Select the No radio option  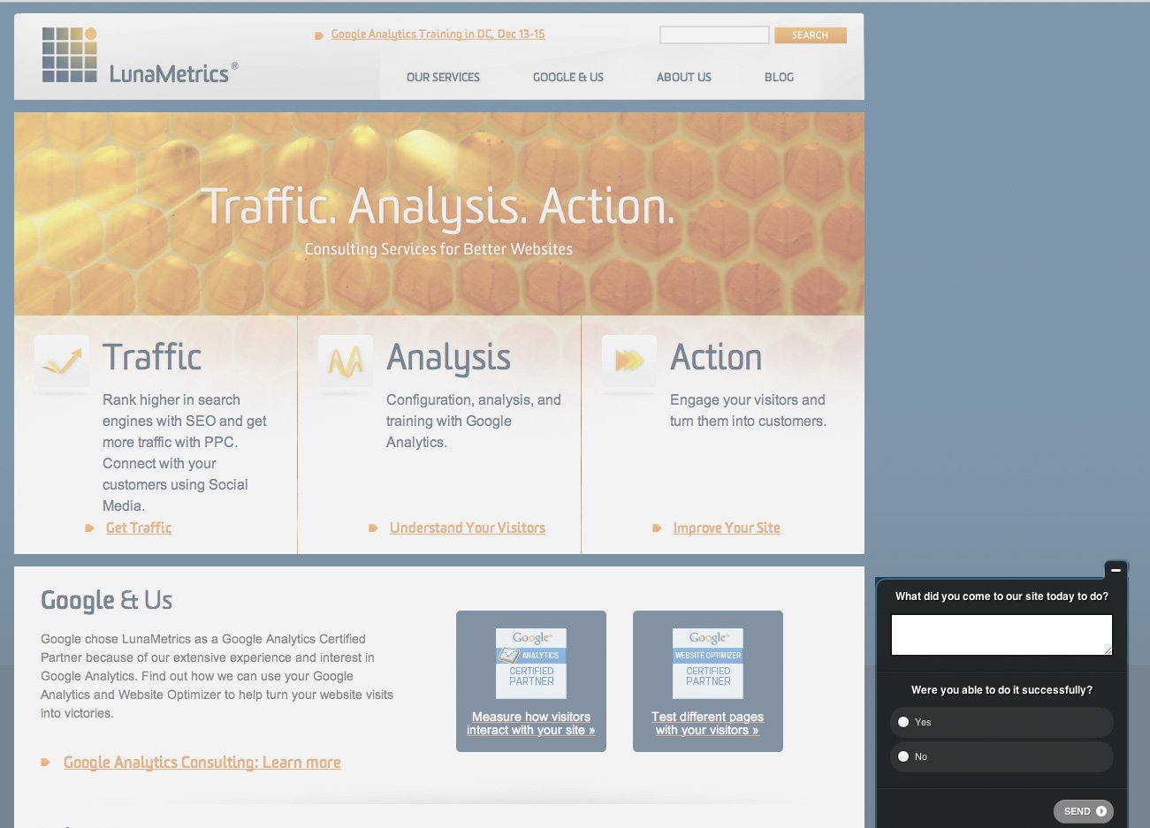[x=903, y=756]
